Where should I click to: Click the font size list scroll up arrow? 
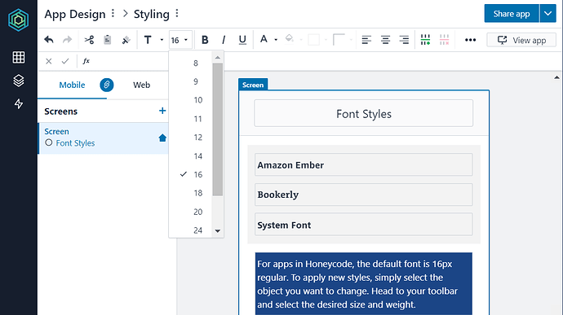218,57
